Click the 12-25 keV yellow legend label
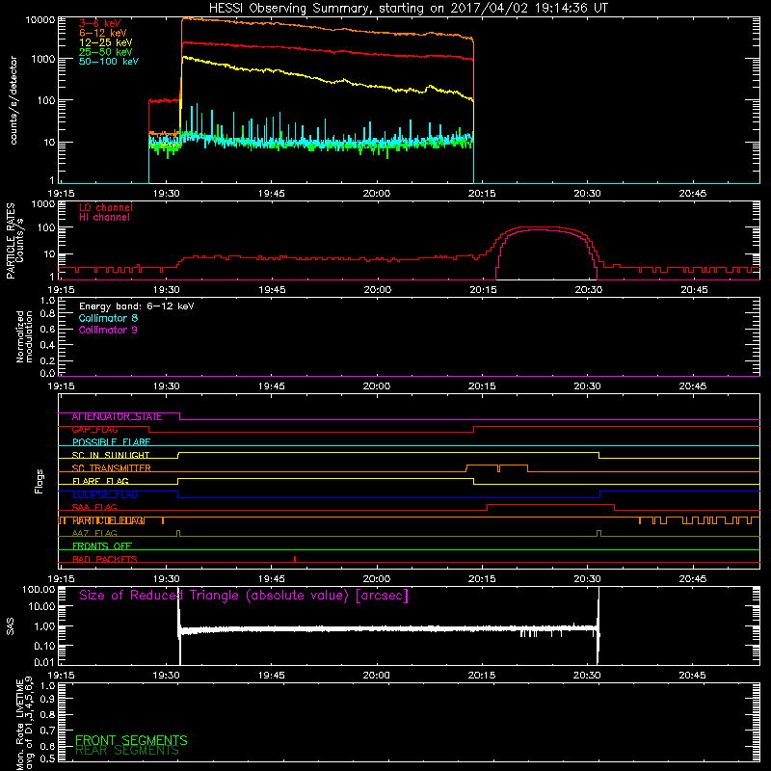 [x=106, y=42]
